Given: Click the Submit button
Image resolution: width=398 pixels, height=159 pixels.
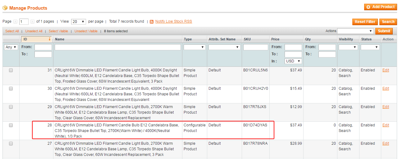Looking at the screenshot, I should click(384, 31).
